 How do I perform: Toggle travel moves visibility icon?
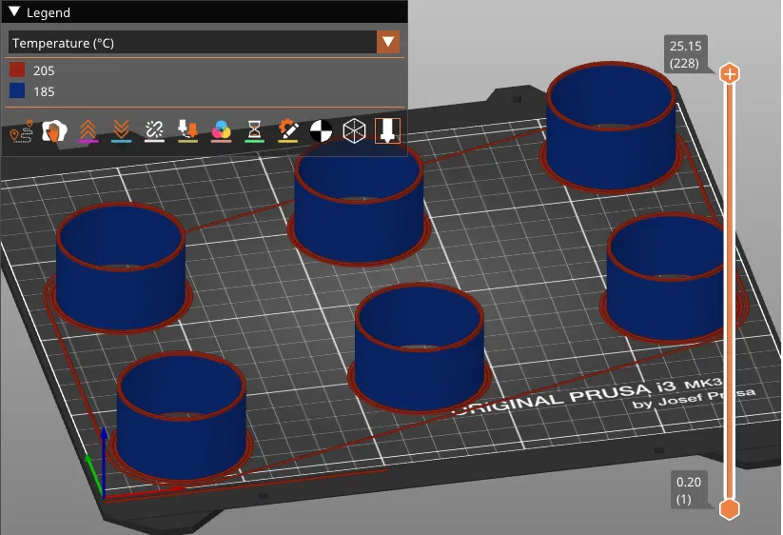(x=22, y=131)
